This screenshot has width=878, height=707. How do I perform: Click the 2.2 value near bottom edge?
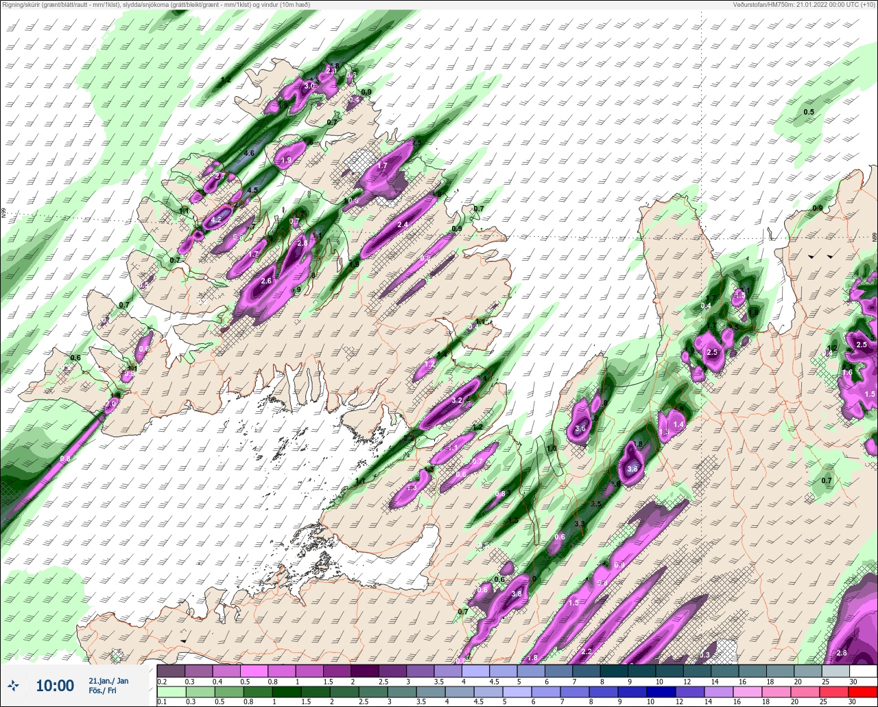586,651
